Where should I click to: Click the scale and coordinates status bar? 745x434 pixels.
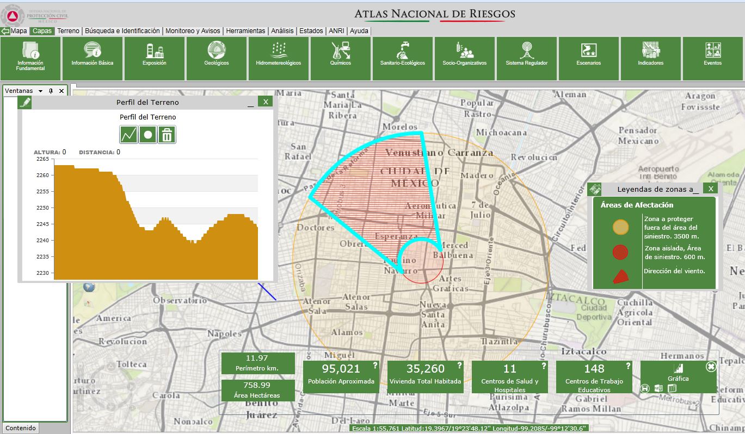tap(469, 429)
